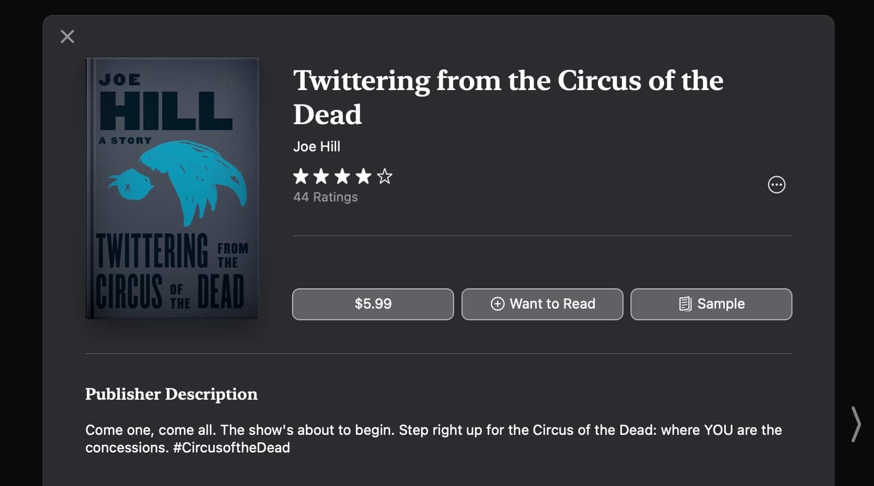Image resolution: width=874 pixels, height=486 pixels.
Task: Click the "Come one, come all" description text
Action: click(x=151, y=430)
